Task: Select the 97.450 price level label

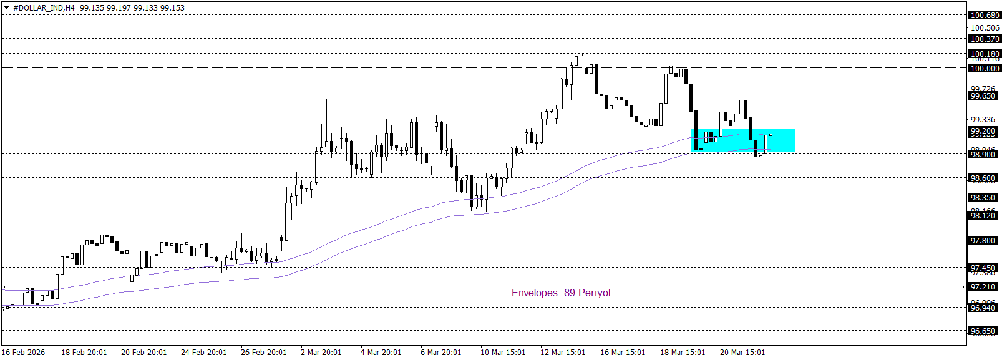Action: [x=985, y=268]
